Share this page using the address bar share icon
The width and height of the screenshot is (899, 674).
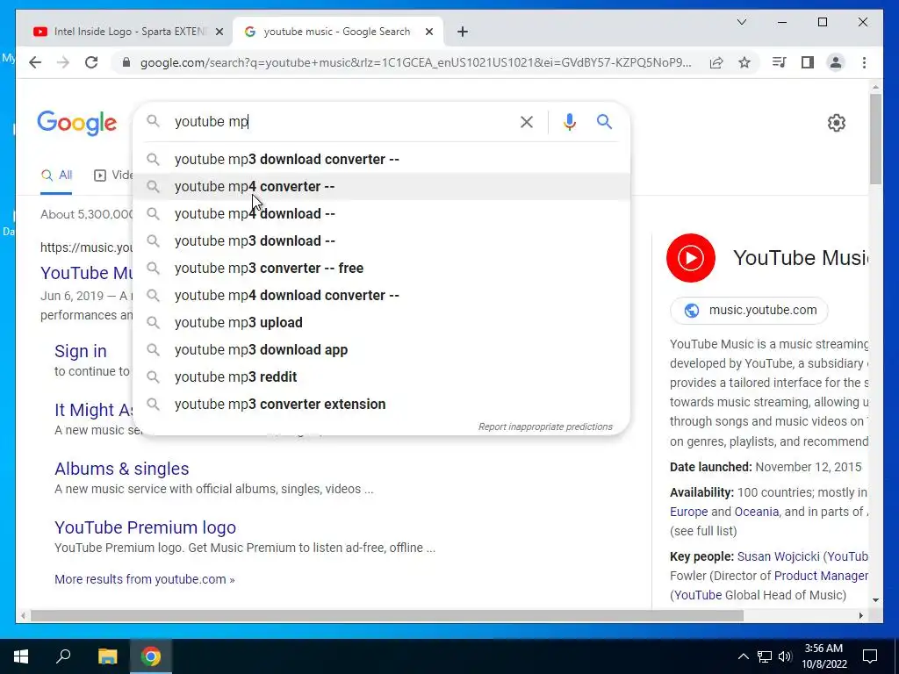[716, 62]
